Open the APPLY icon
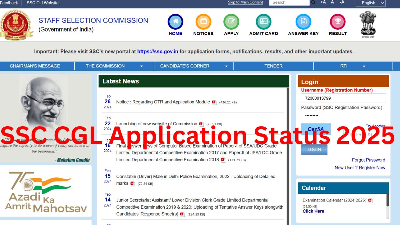The height and width of the screenshot is (225, 400). click(x=231, y=22)
